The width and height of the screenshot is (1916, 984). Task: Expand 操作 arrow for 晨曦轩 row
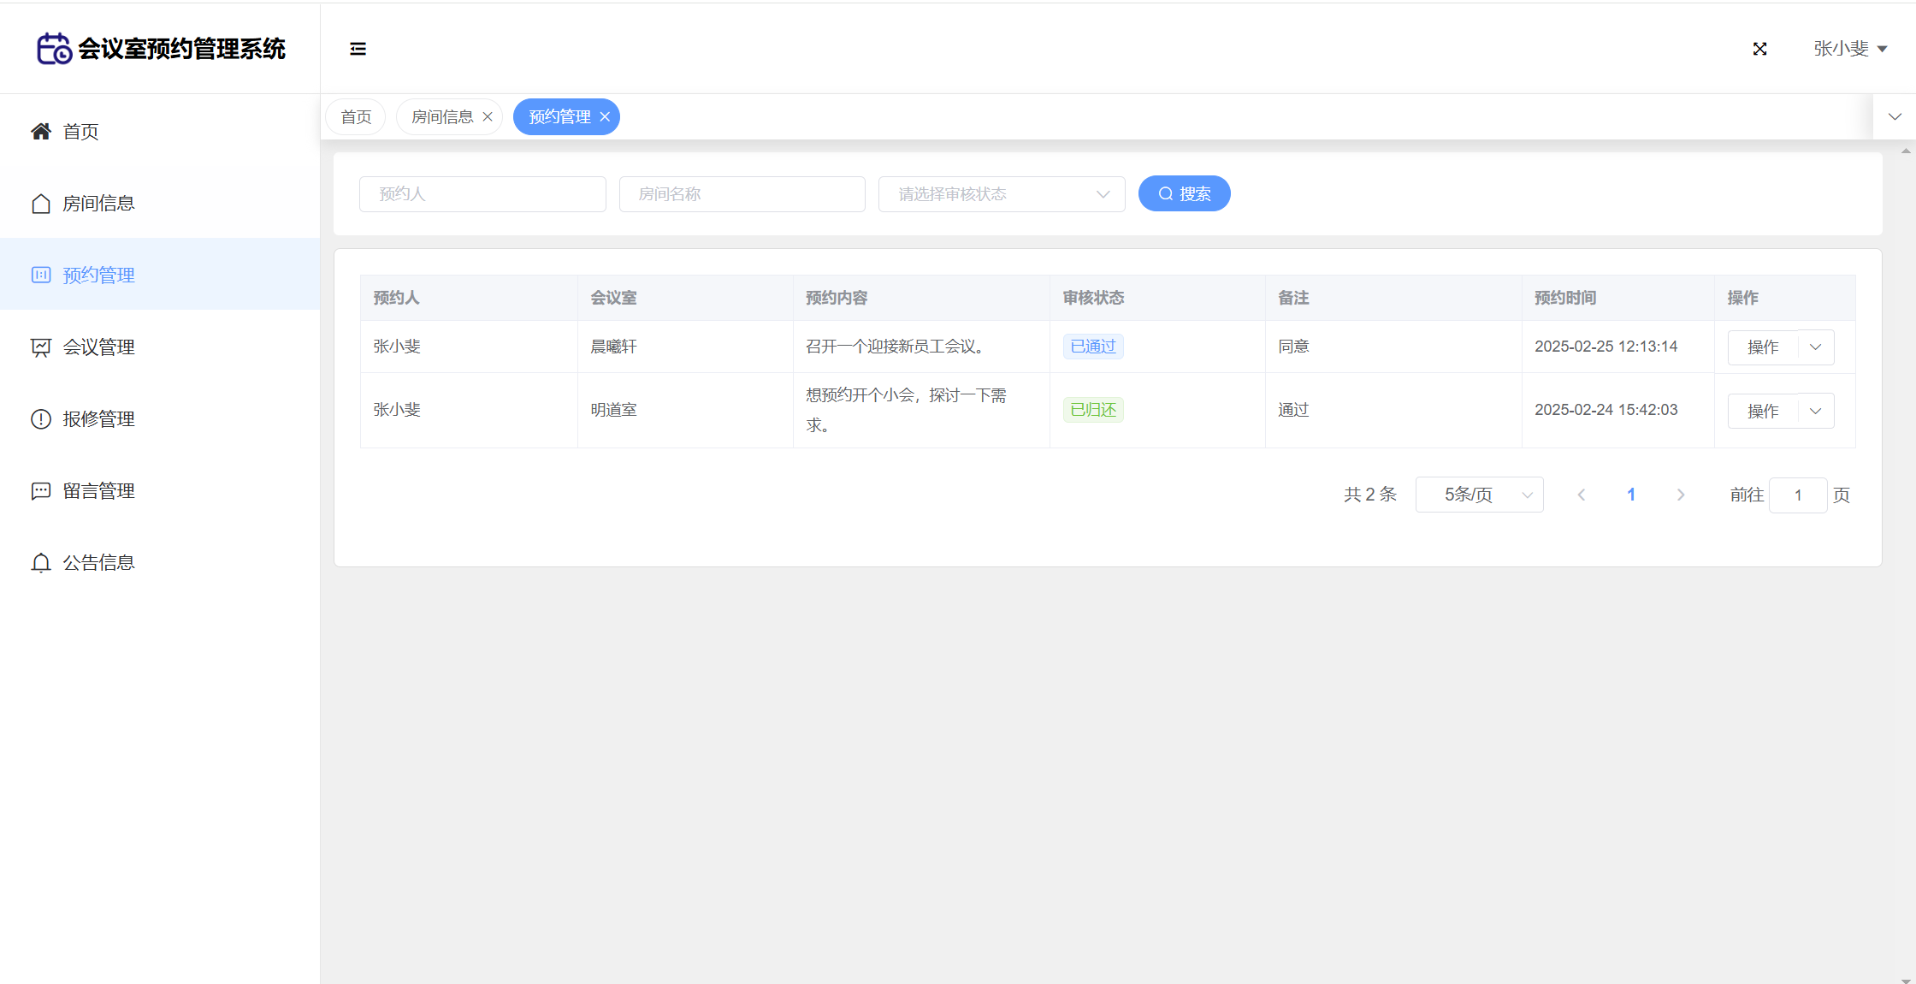pos(1815,347)
